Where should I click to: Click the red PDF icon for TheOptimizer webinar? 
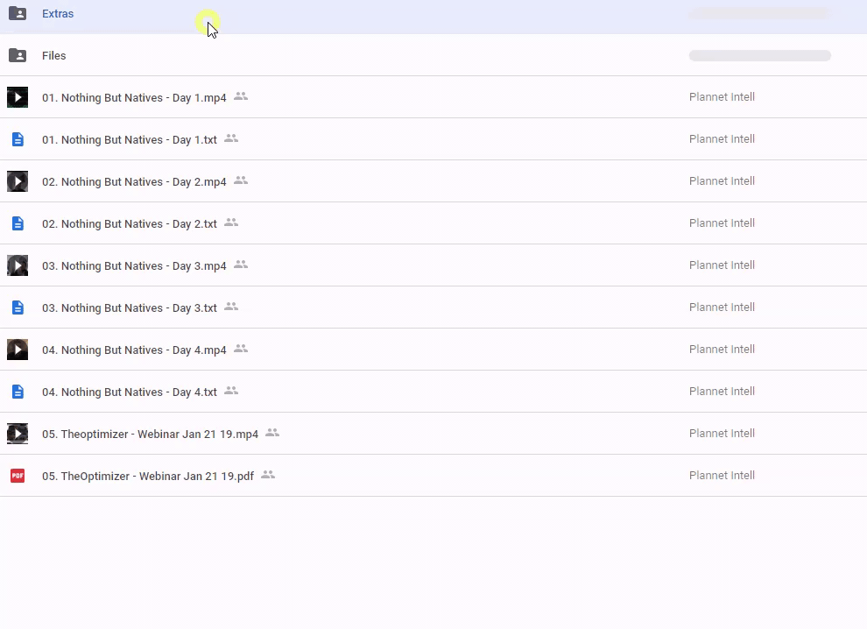18,476
